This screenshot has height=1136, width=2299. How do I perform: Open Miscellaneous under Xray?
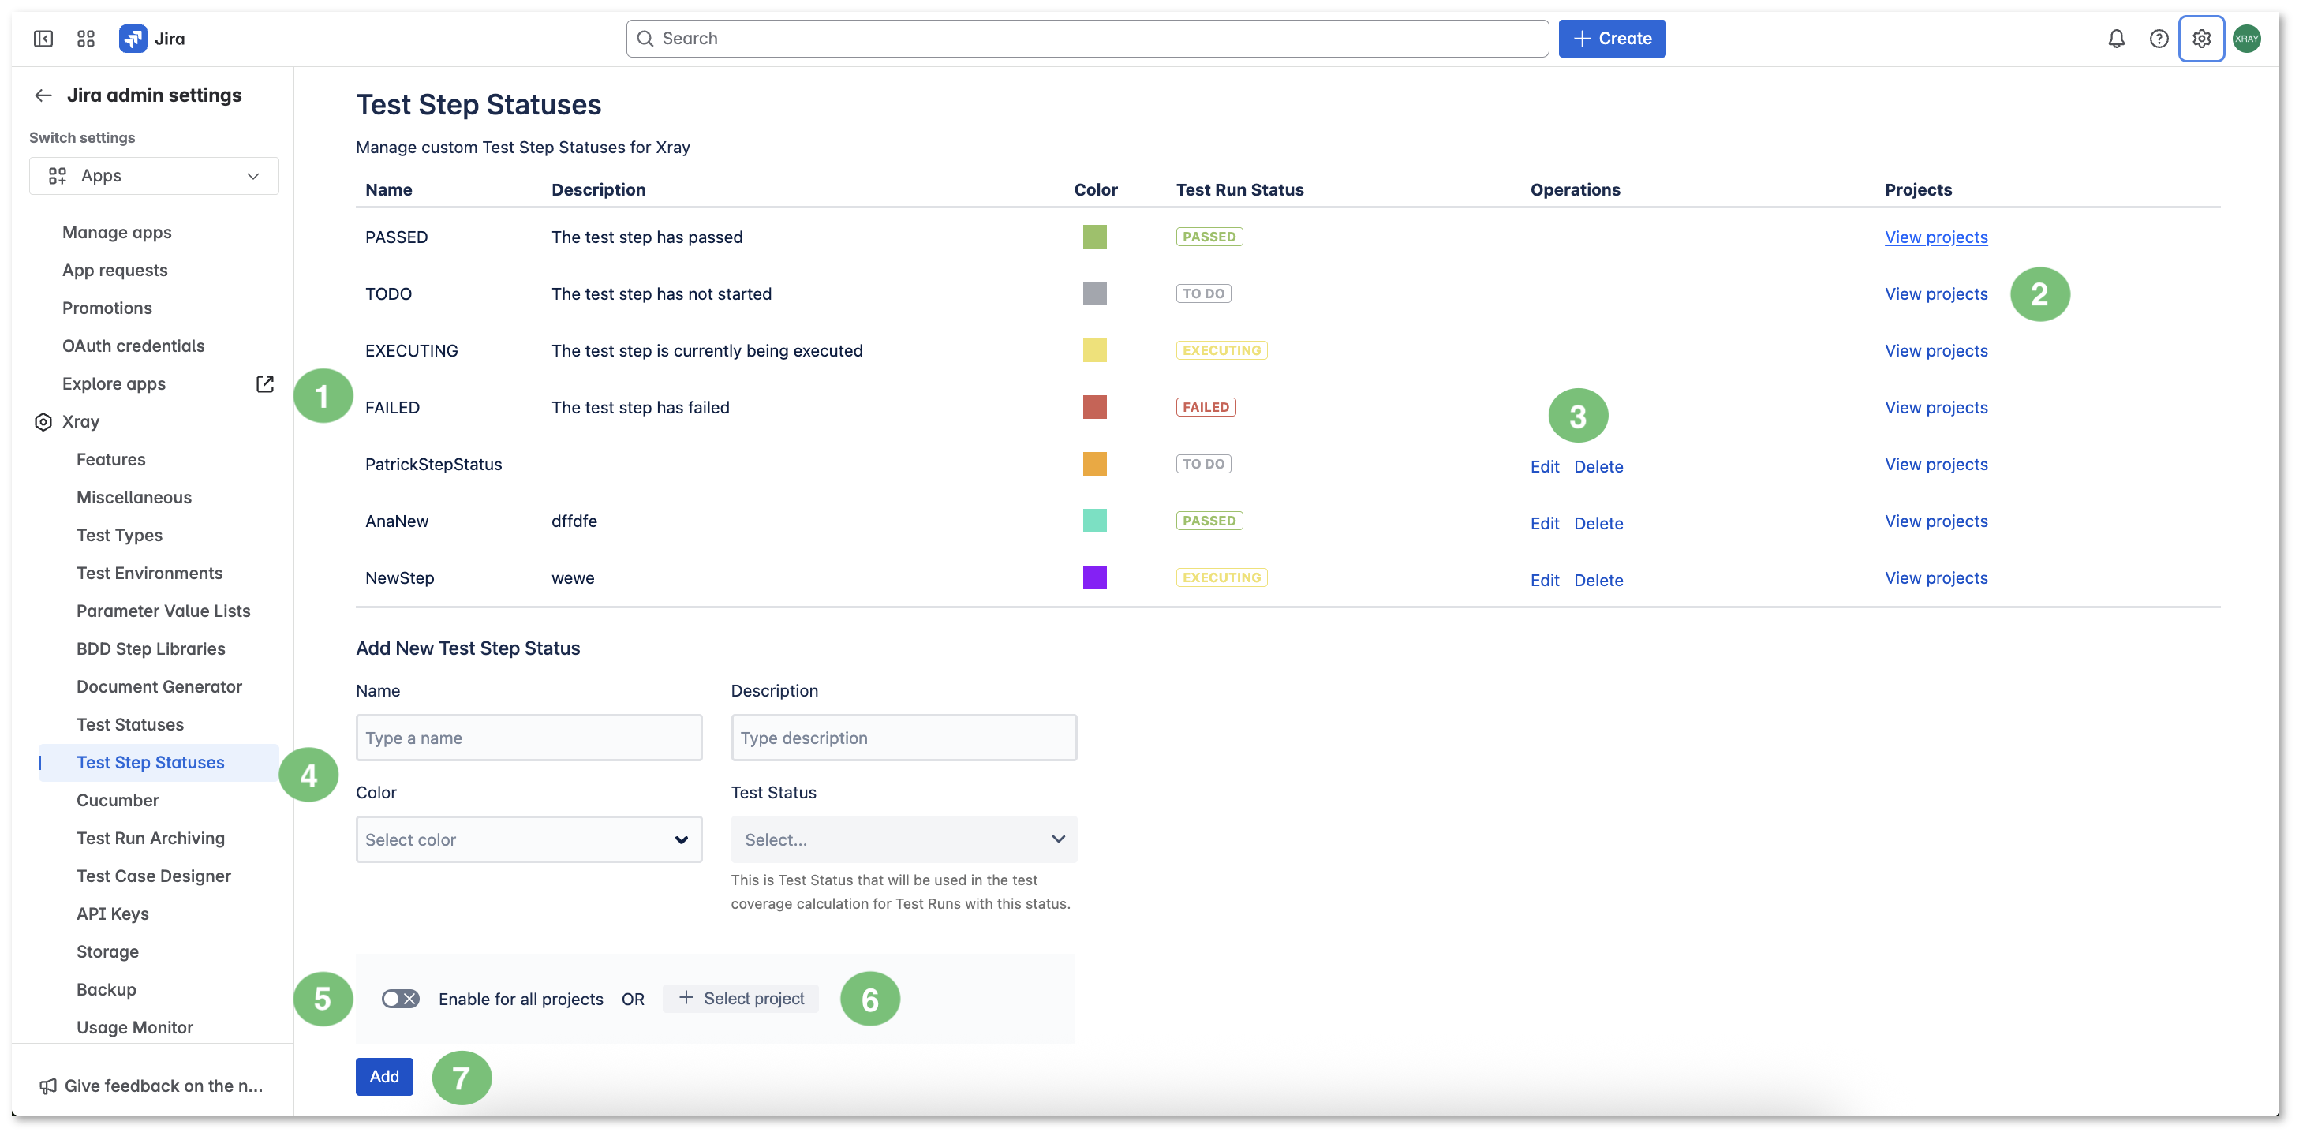(134, 497)
